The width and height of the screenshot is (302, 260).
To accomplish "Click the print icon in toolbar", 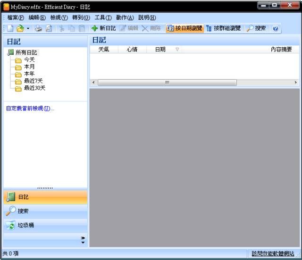I will pos(39,28).
